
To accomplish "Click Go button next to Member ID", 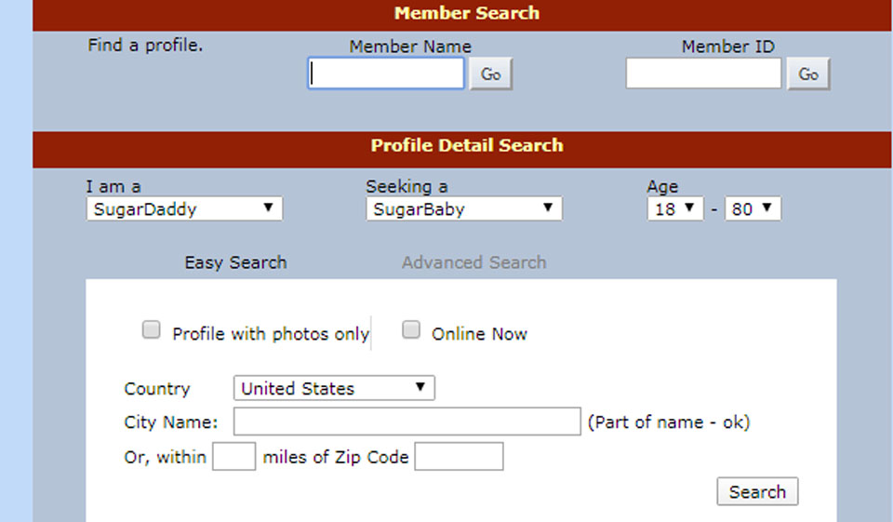I will pyautogui.click(x=808, y=74).
